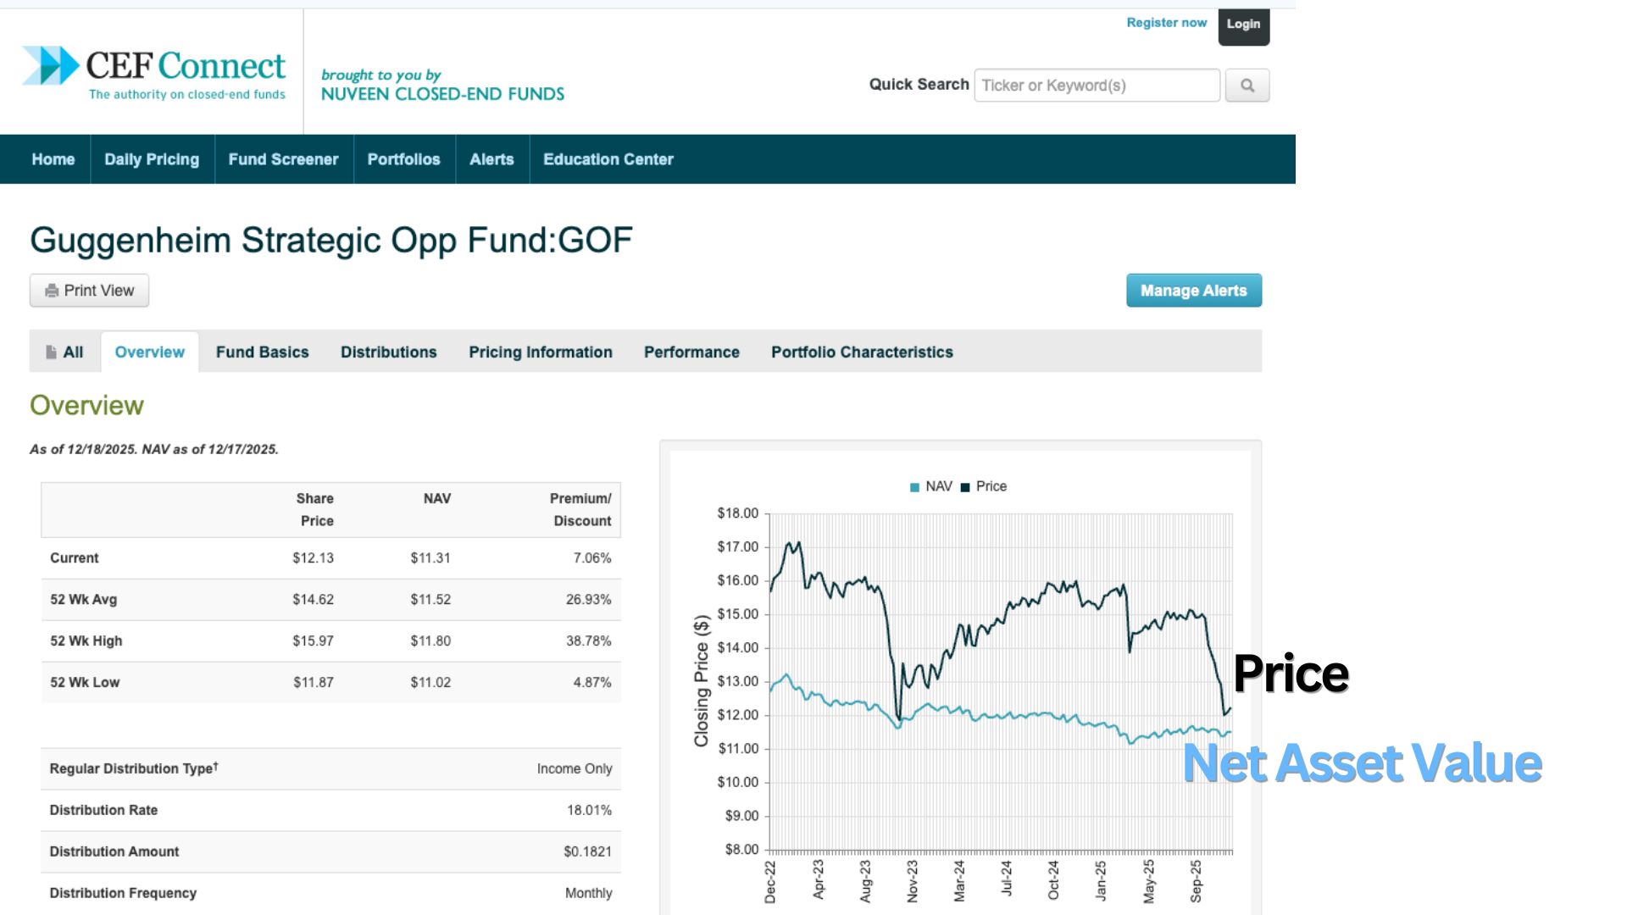This screenshot has width=1627, height=915.
Task: Switch to the Fund Basics tab
Action: tap(262, 352)
